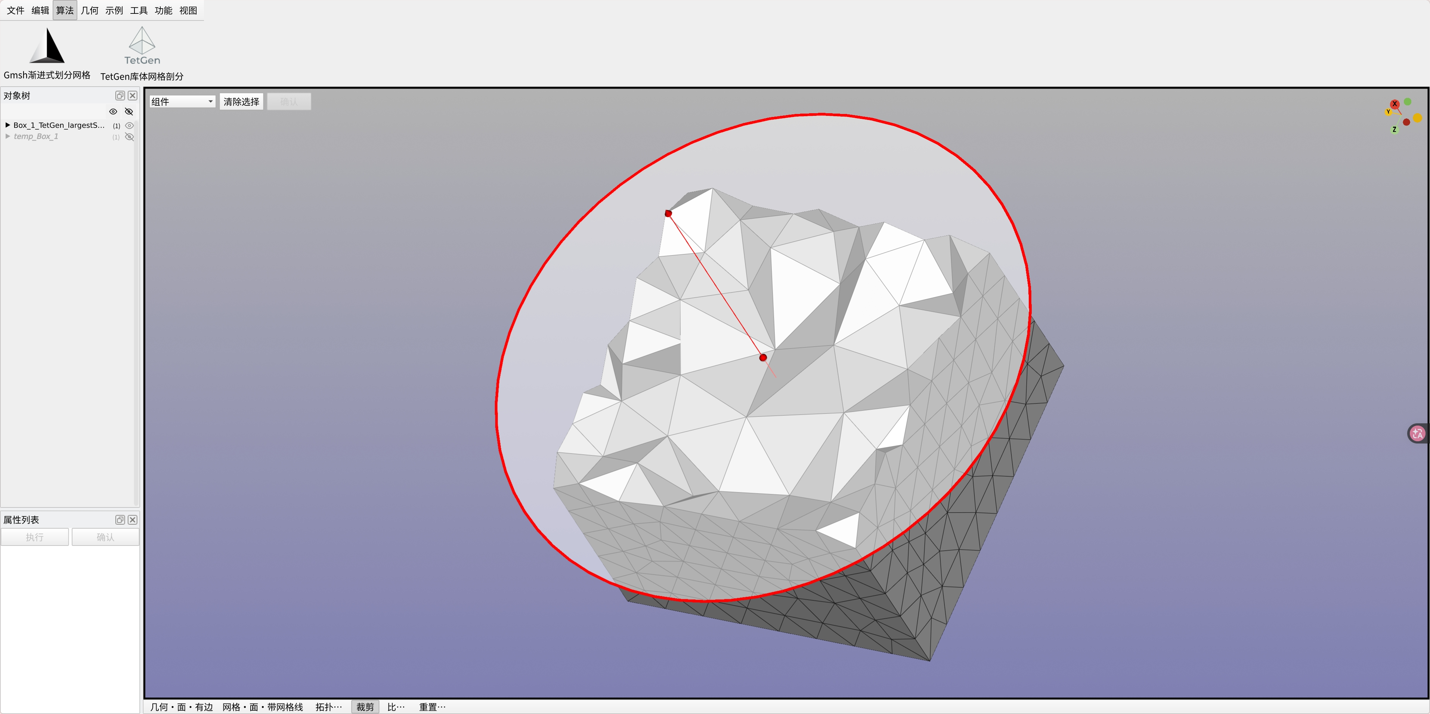Image resolution: width=1430 pixels, height=714 pixels.
Task: Select the temp_Box_1 tree item
Action: click(x=35, y=137)
